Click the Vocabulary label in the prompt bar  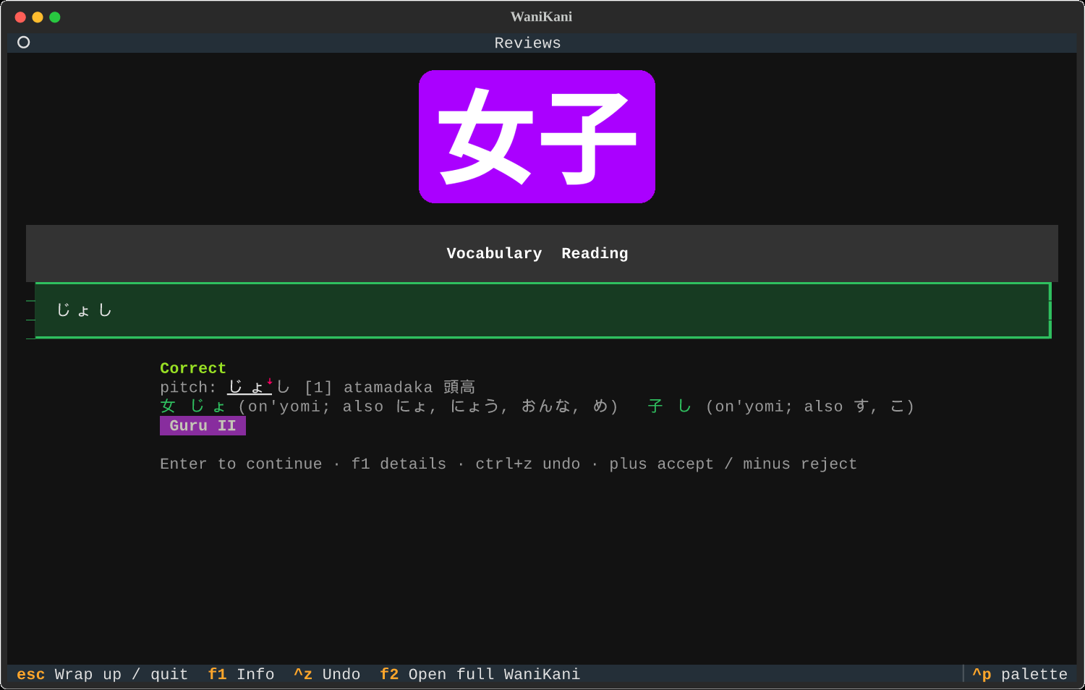pos(494,254)
